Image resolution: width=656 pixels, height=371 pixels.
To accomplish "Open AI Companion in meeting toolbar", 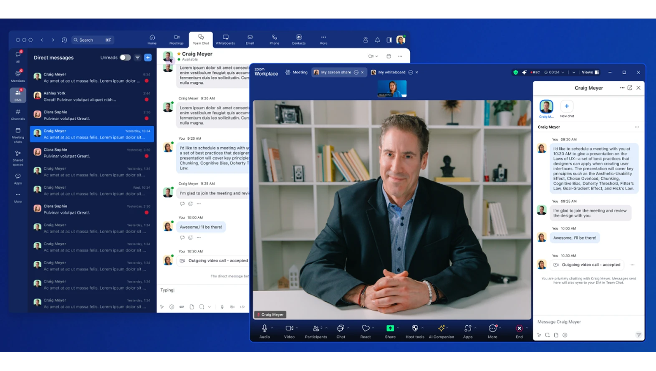I will coord(441,331).
